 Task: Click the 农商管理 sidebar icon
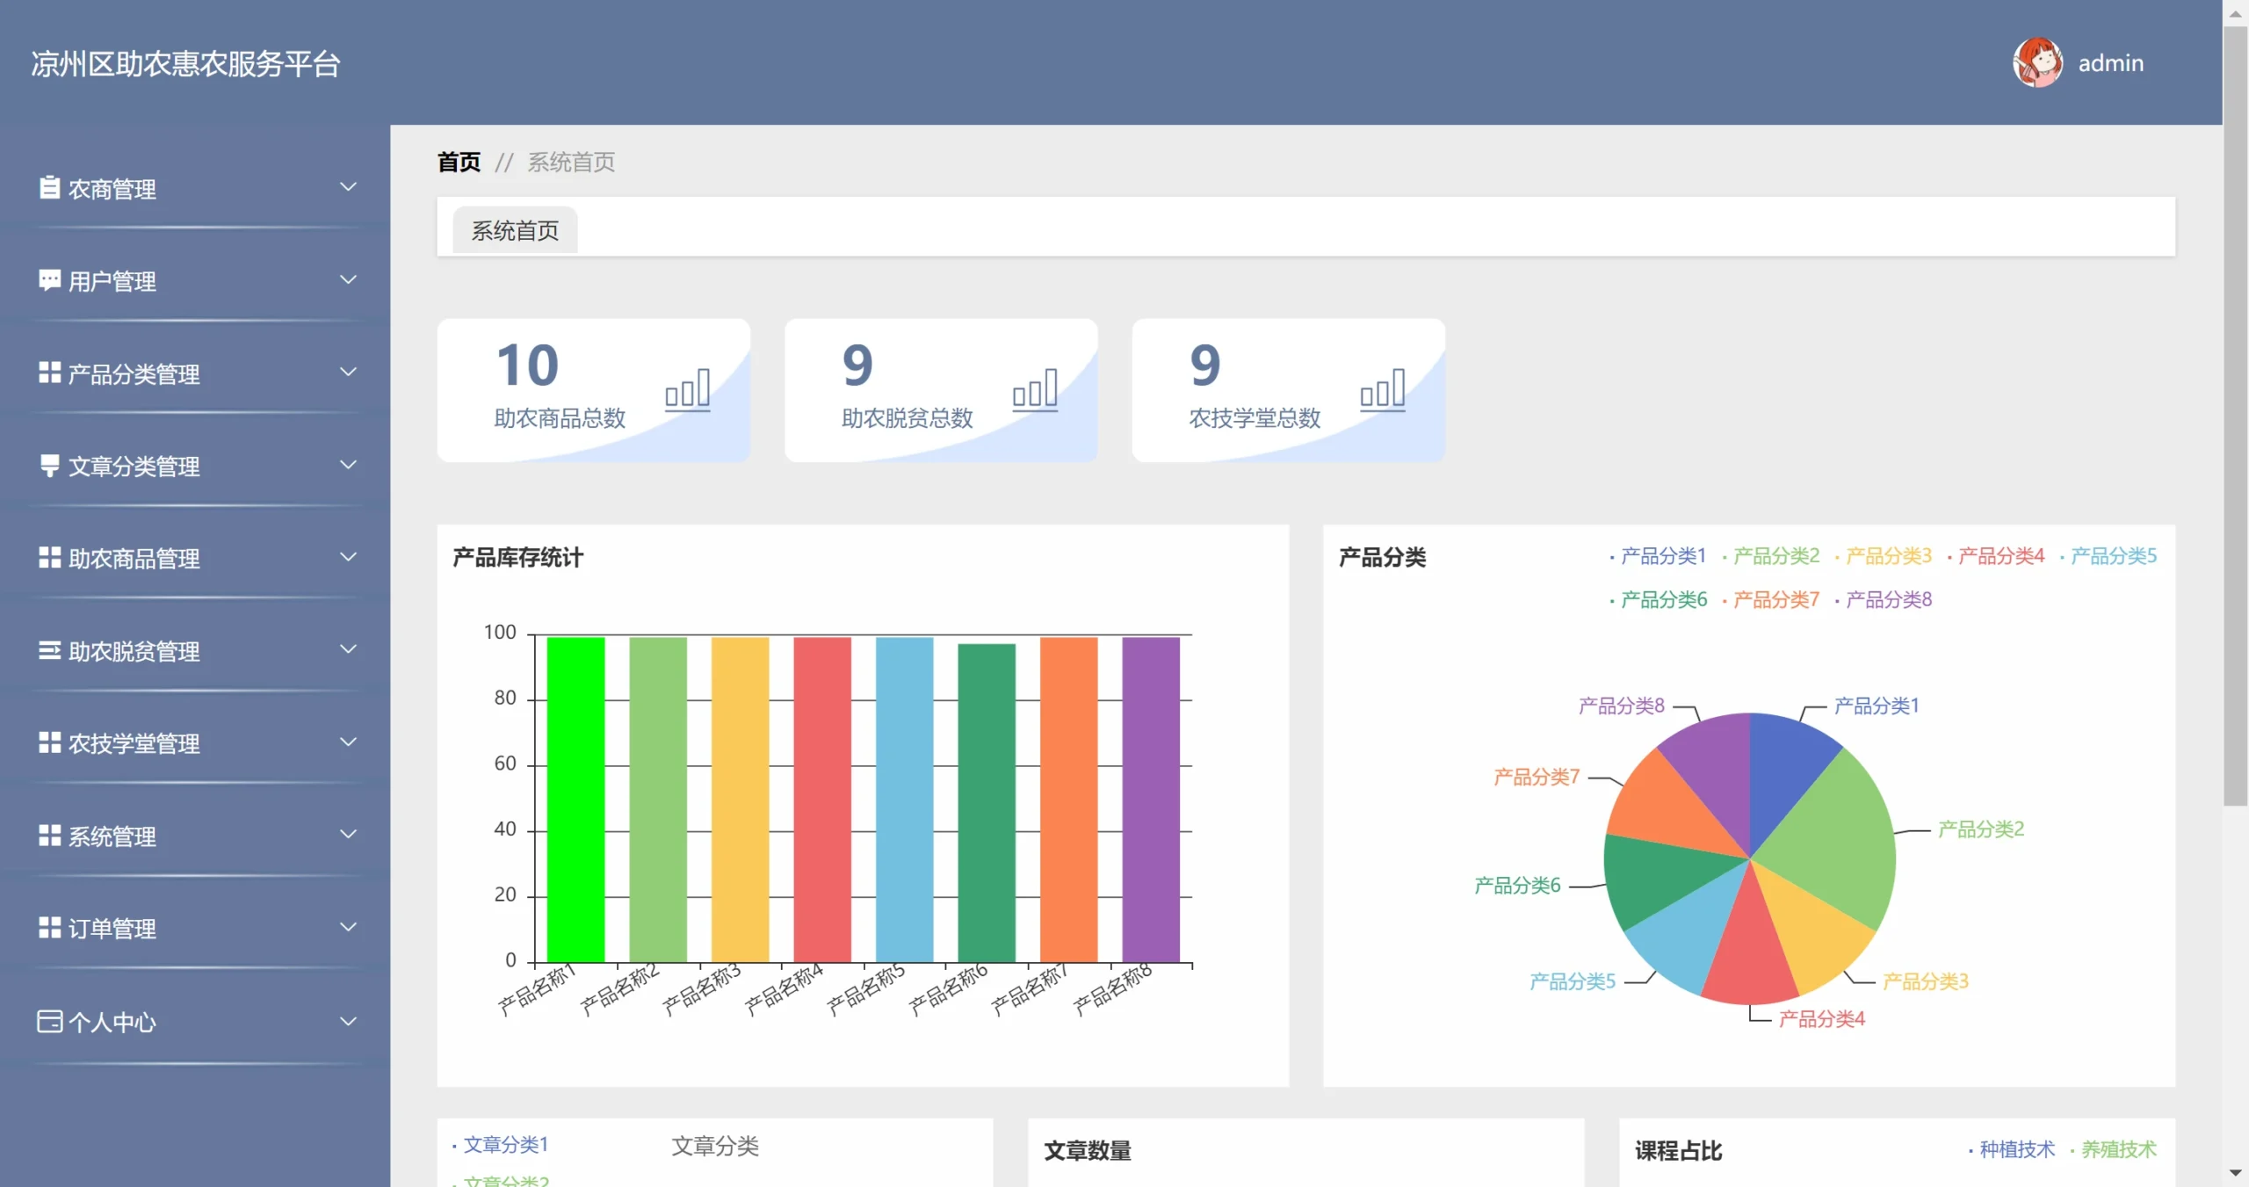pos(48,188)
